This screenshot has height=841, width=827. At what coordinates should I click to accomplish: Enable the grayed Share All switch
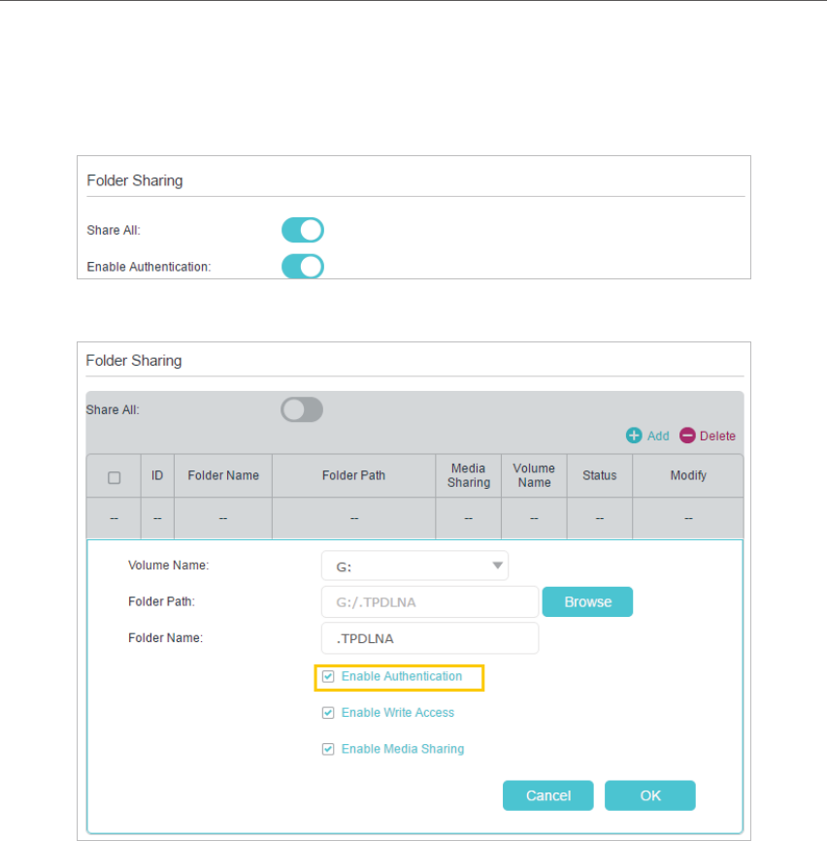[x=302, y=409]
